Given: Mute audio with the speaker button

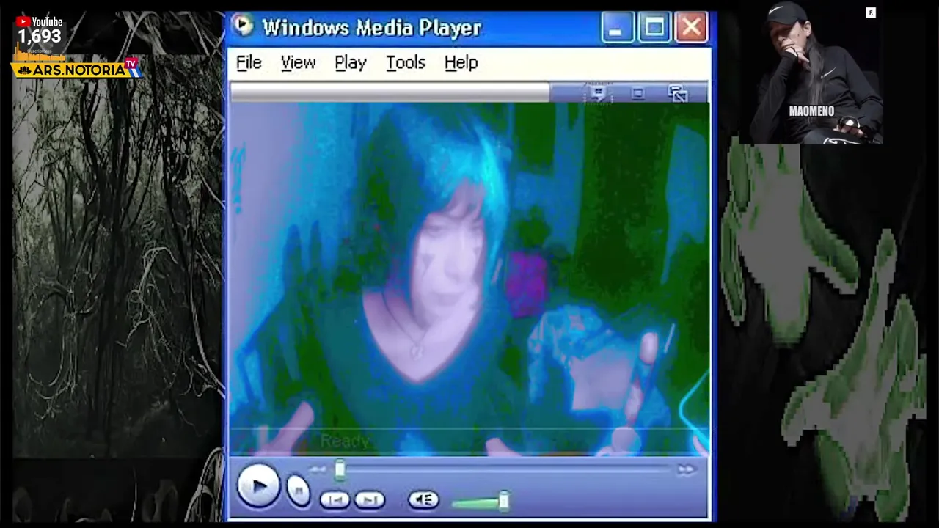Looking at the screenshot, I should coord(423,500).
